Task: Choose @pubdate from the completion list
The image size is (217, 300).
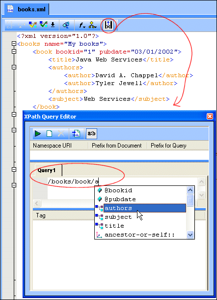Action: click(x=141, y=199)
